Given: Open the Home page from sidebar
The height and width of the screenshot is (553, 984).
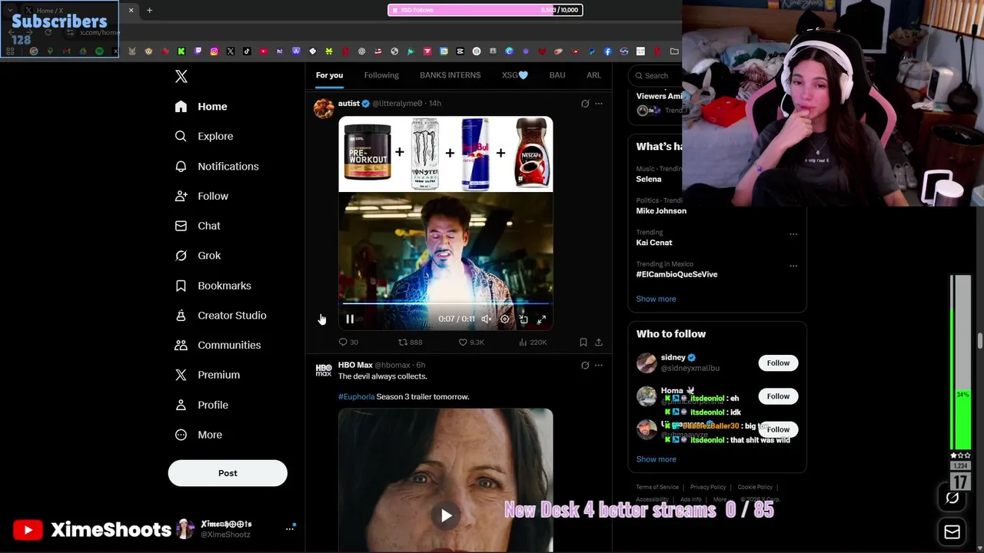Looking at the screenshot, I should [201, 107].
